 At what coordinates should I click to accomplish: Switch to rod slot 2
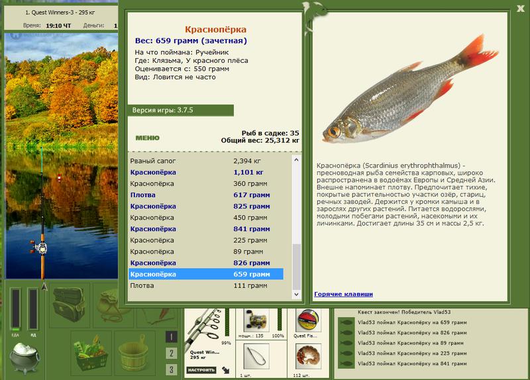click(x=172, y=354)
